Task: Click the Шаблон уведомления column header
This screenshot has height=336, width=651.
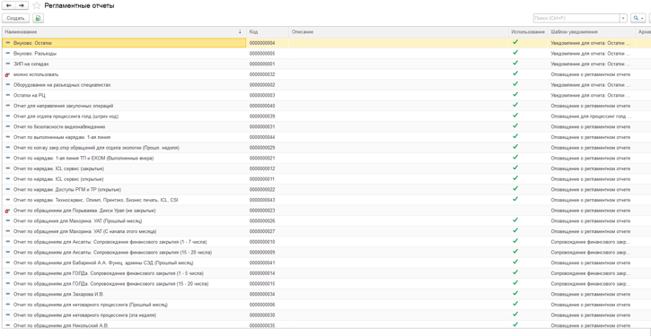Action: coord(591,32)
